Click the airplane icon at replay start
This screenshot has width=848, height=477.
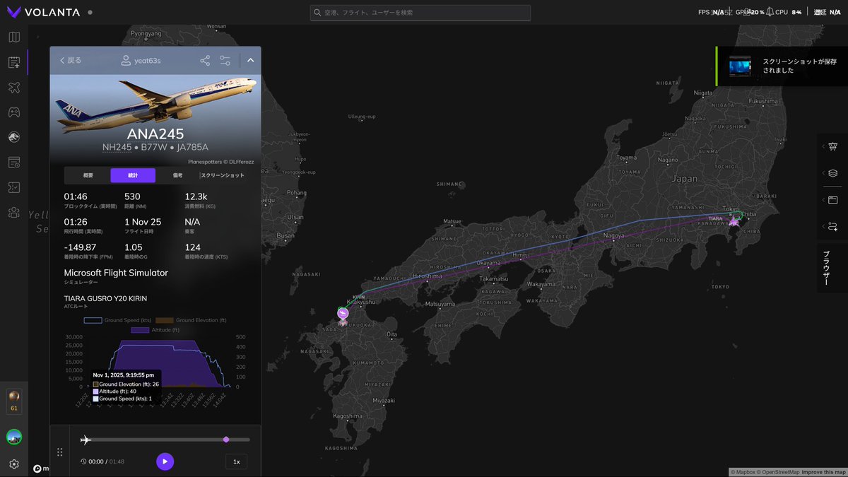click(86, 440)
